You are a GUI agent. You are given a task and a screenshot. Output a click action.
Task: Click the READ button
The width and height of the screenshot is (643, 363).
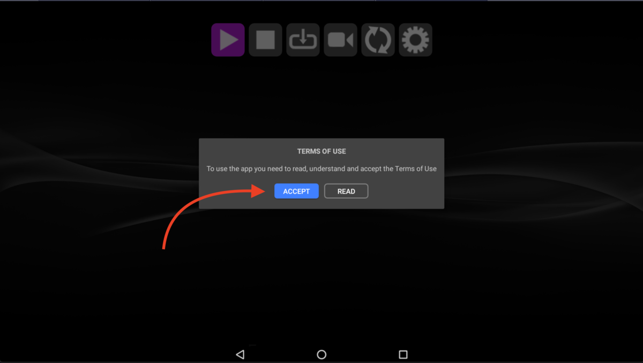[346, 191]
